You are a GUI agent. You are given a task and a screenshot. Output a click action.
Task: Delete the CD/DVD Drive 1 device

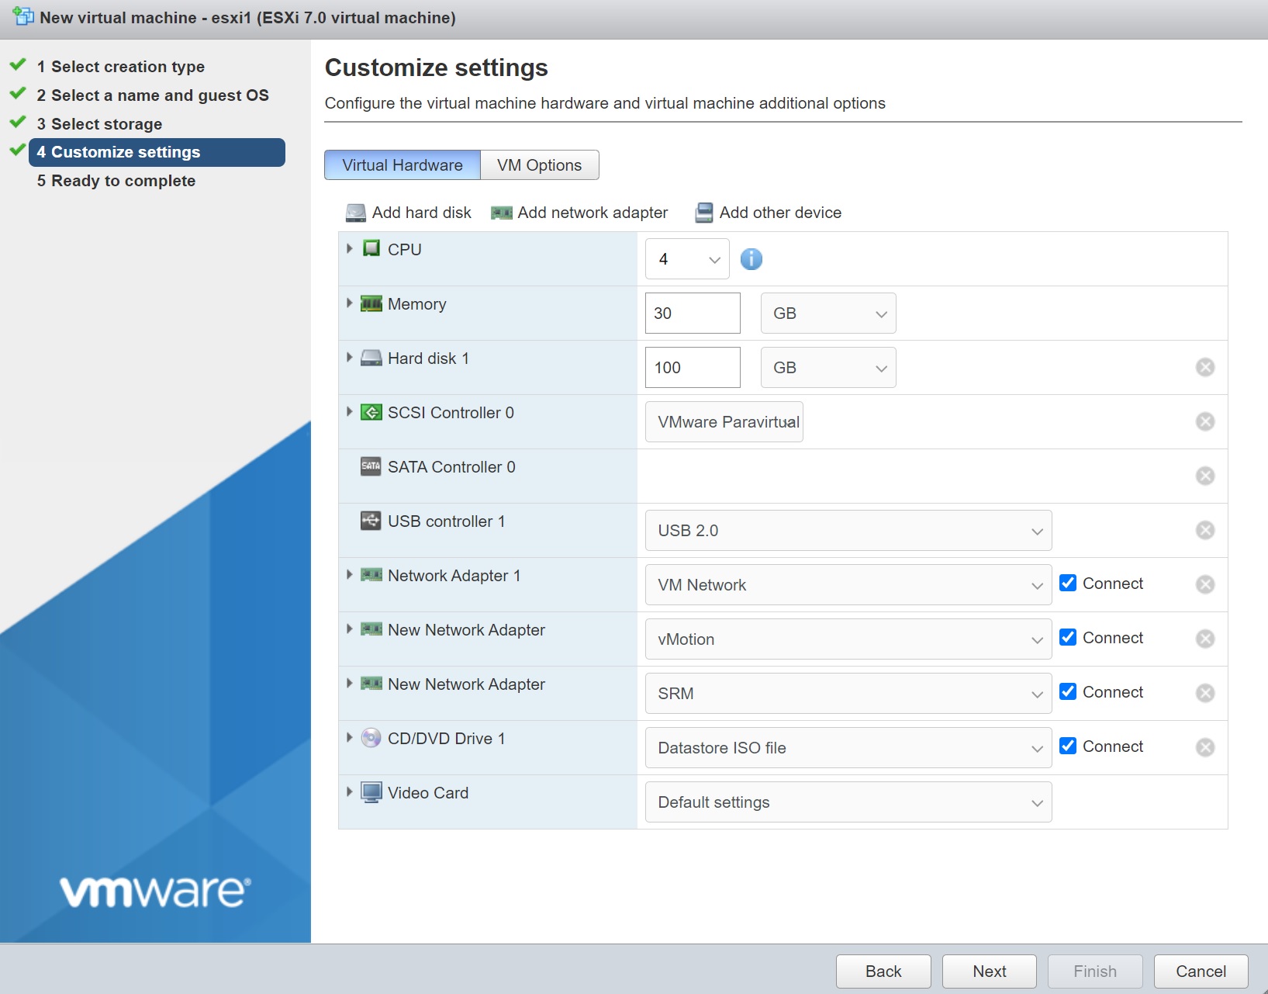[x=1204, y=747]
